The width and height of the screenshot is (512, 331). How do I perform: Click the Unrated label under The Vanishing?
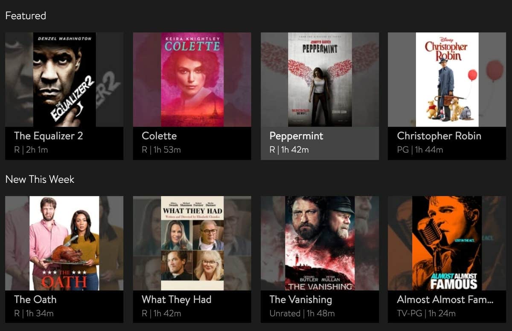(x=285, y=314)
